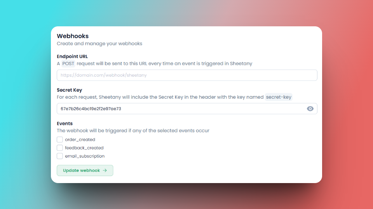Reveal the secret key with eye icon
Screen dimensions: 373x209
pos(310,109)
